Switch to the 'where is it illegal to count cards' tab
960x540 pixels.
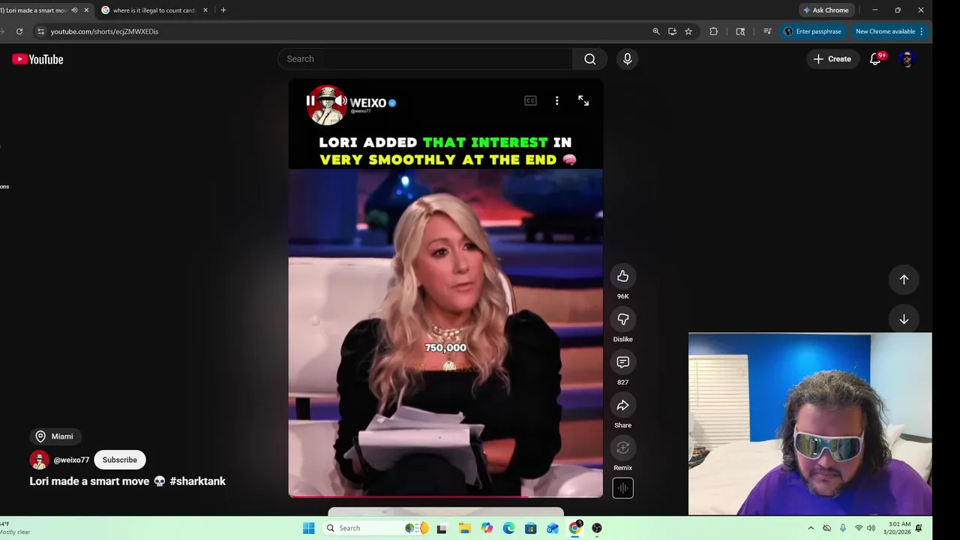coord(154,10)
